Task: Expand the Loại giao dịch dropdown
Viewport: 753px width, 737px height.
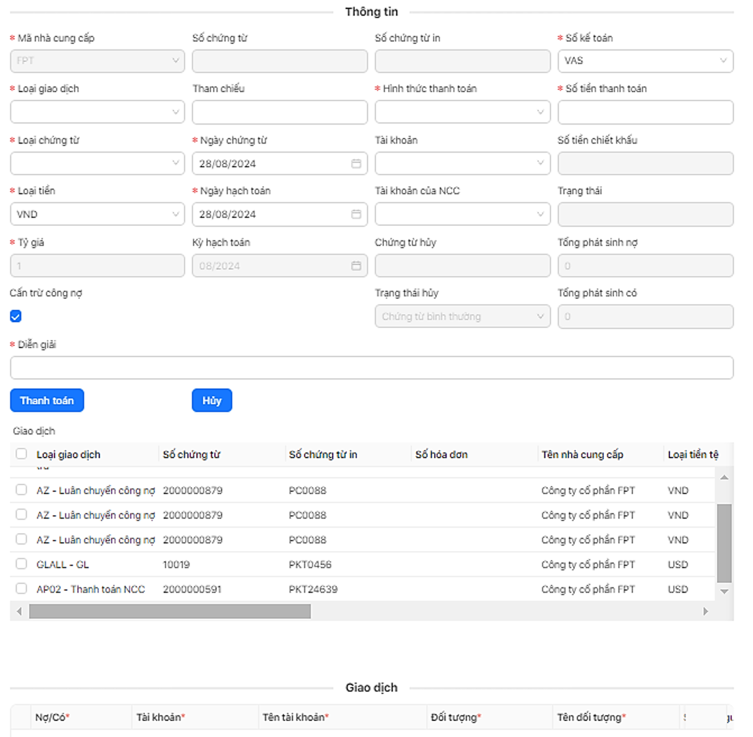Action: click(x=97, y=112)
